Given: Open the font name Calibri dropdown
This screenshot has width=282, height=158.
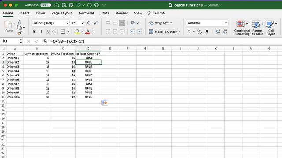Looking at the screenshot, I should point(67,23).
